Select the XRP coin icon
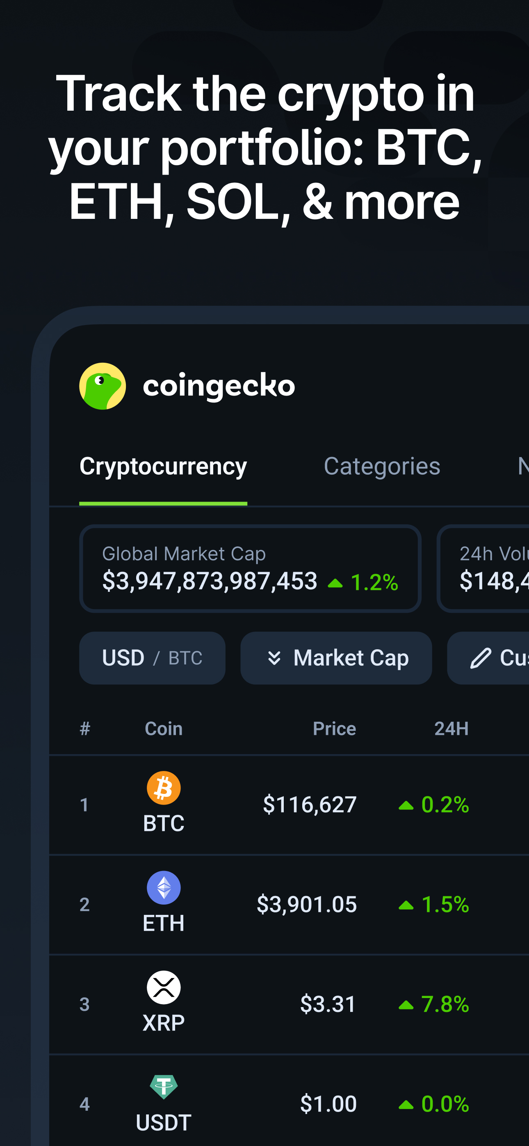The image size is (529, 1146). 164,987
